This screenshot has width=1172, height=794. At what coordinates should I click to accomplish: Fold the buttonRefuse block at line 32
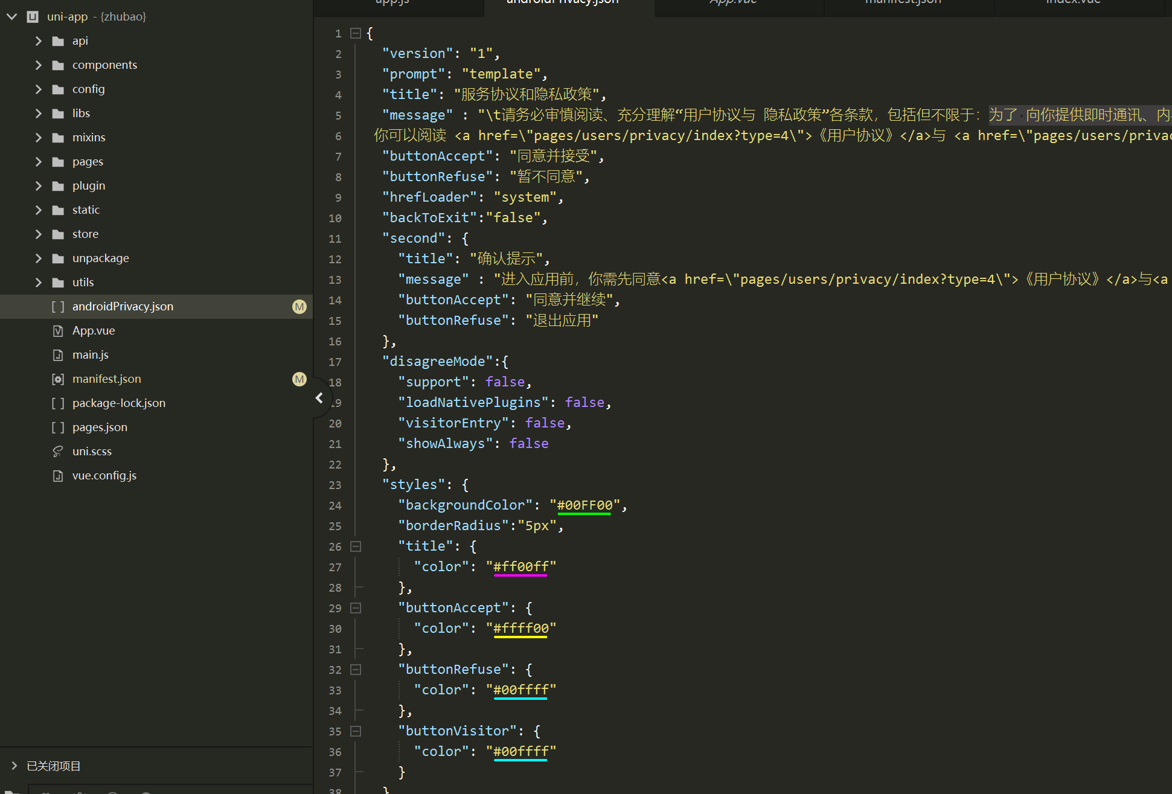tap(356, 670)
